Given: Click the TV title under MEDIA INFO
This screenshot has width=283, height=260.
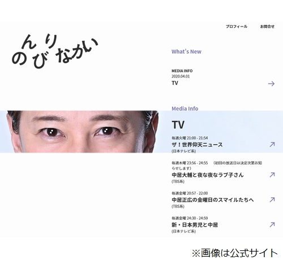Looking at the screenshot, I should 175,83.
